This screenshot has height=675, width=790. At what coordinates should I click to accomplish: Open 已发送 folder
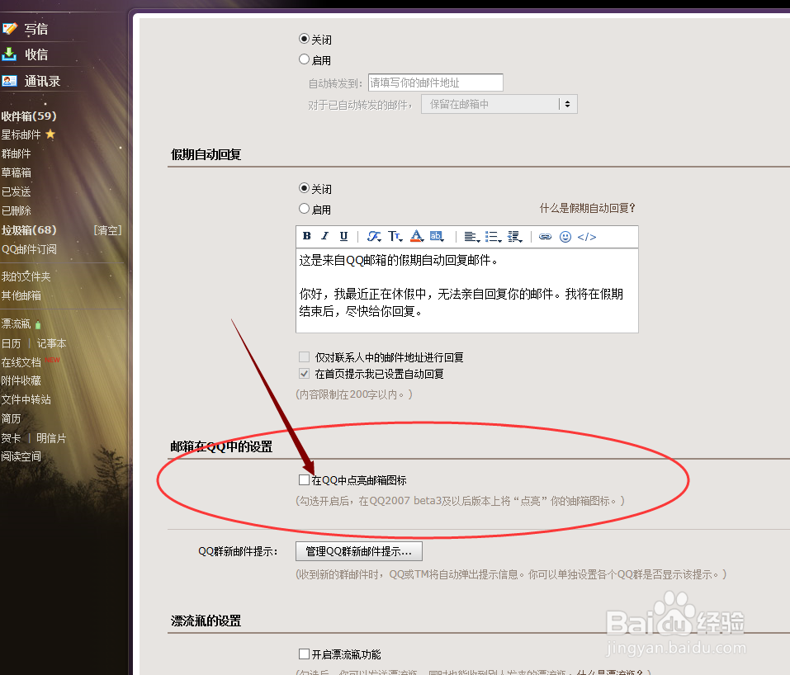[x=17, y=192]
